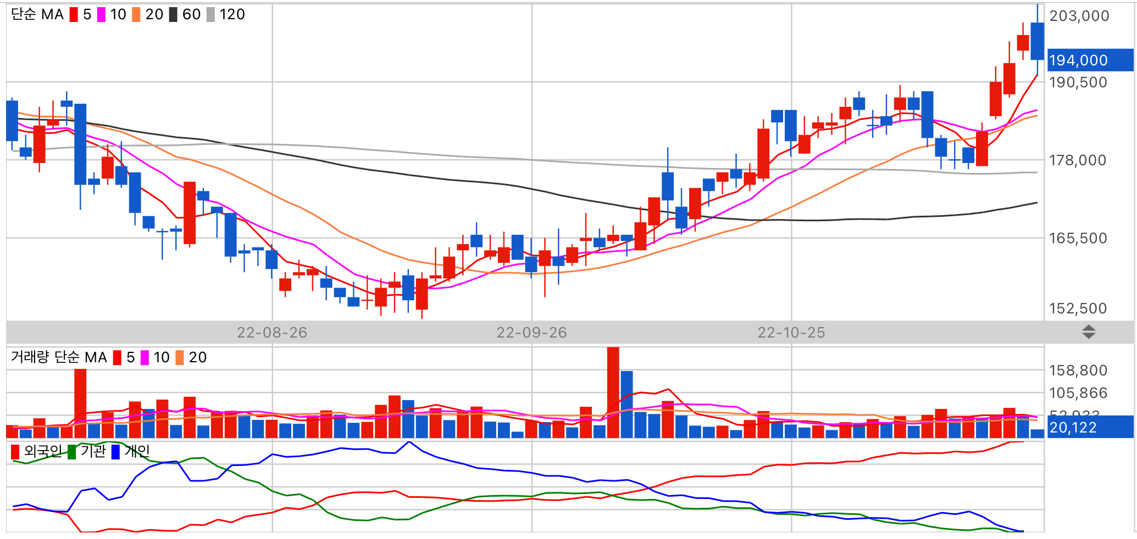This screenshot has height=539, width=1137.
Task: Click the 165,500 price axis label
Action: pyautogui.click(x=1078, y=238)
